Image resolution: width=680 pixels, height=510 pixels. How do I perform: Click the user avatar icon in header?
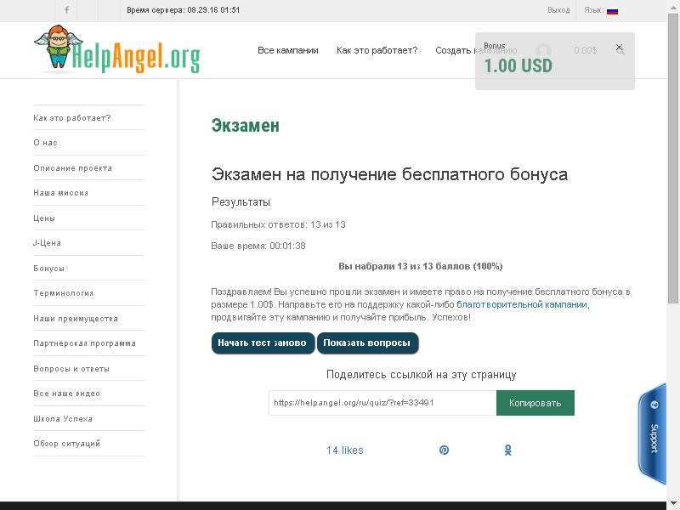543,51
